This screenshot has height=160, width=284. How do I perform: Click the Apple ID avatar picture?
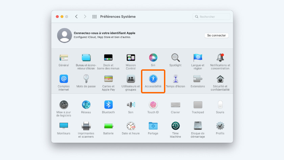(x=65, y=35)
